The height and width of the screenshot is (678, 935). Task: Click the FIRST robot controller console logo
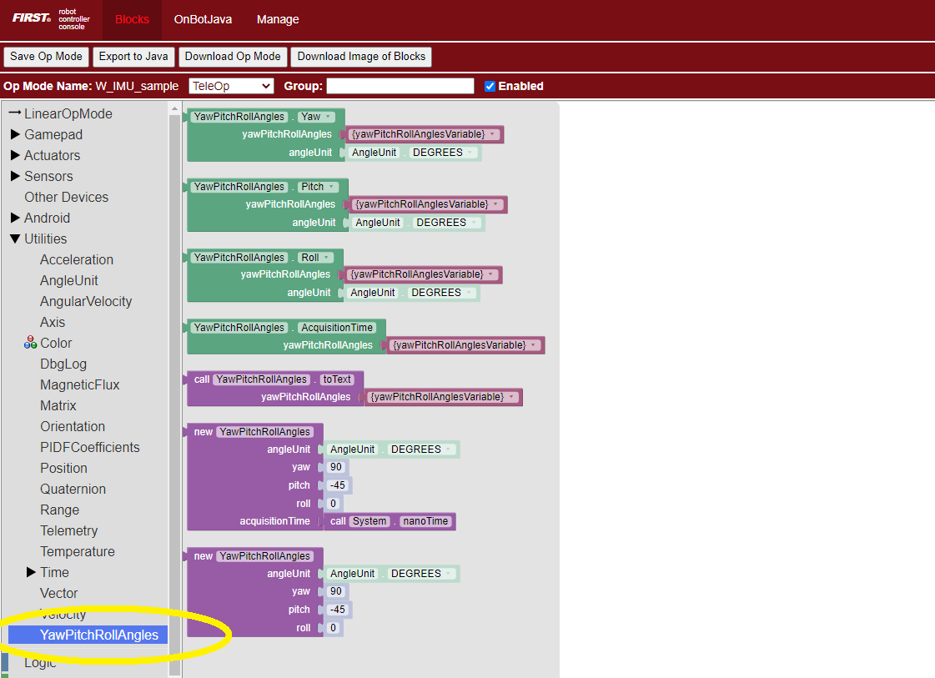[x=50, y=19]
